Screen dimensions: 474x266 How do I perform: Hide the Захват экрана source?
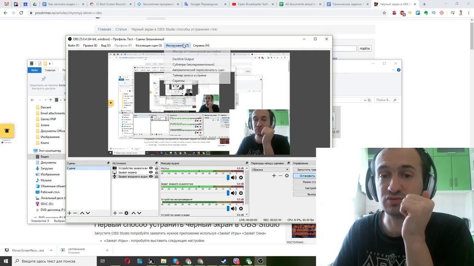pyautogui.click(x=151, y=173)
